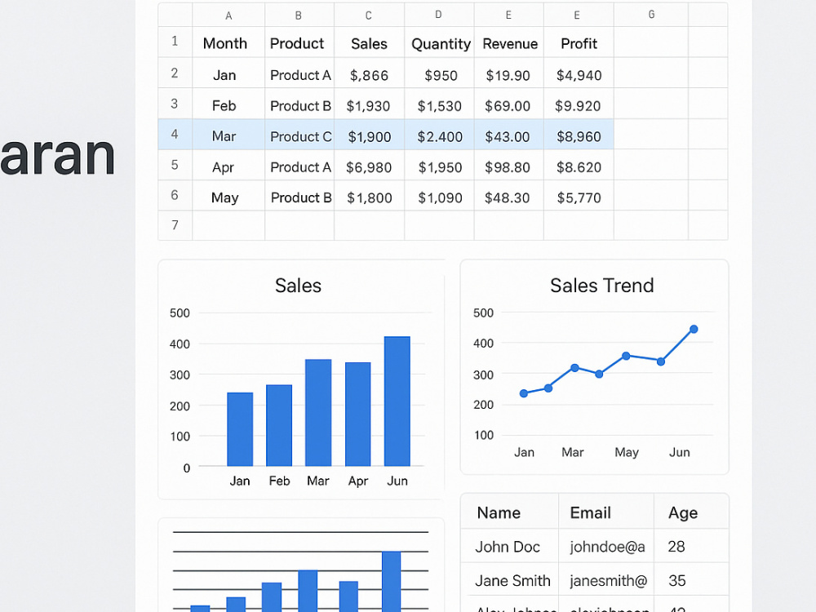The height and width of the screenshot is (612, 816).
Task: Click the $2.400 quantity cell
Action: (x=439, y=135)
